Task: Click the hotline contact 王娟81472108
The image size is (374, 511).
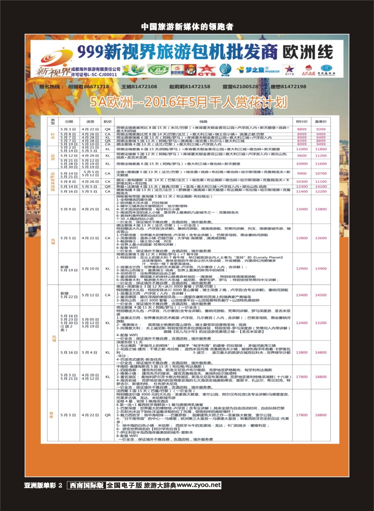Action: (x=139, y=86)
